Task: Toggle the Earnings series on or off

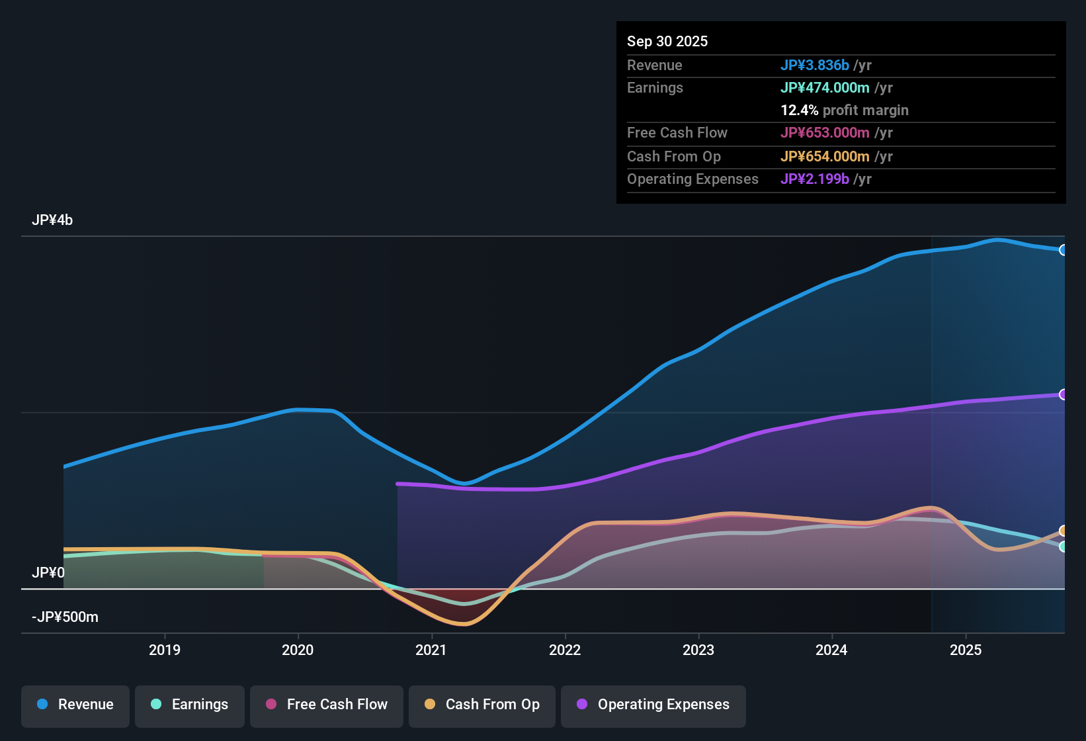Action: point(189,705)
